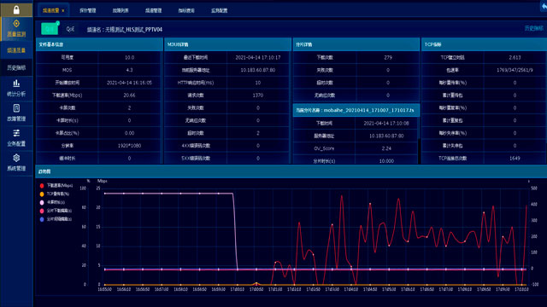Select the 历史指标 item in sidebar
This screenshot has height=307, width=547.
tap(16, 67)
